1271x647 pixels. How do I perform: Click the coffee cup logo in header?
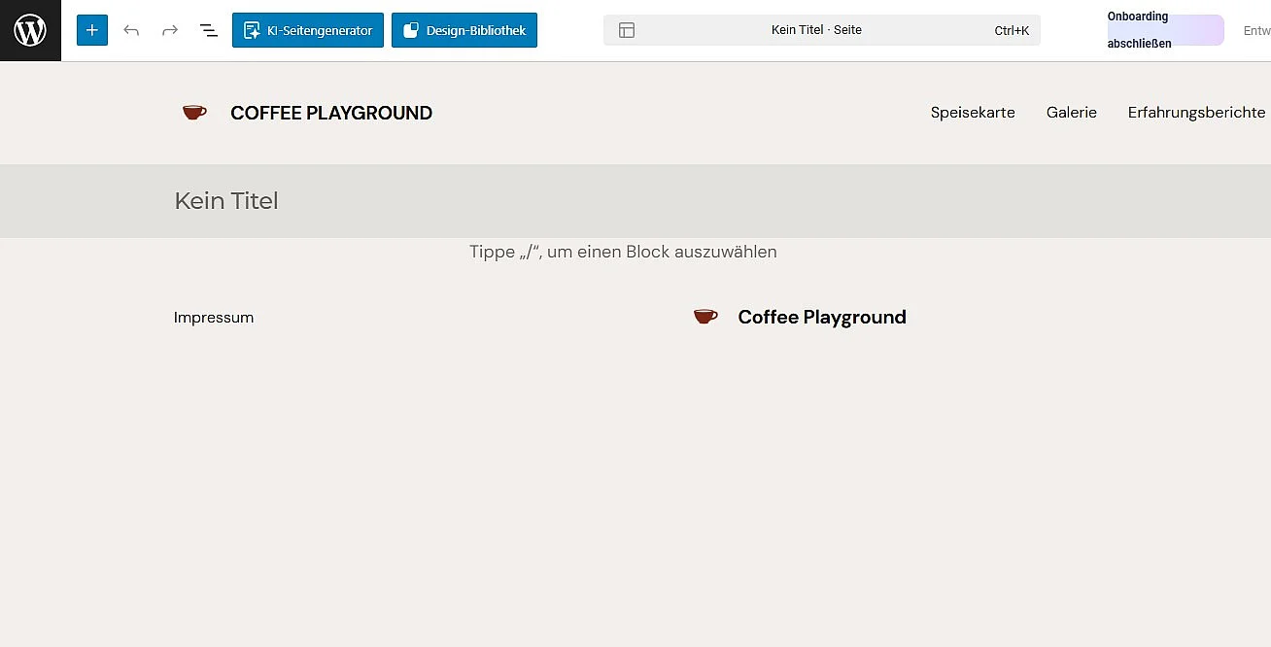click(x=194, y=113)
